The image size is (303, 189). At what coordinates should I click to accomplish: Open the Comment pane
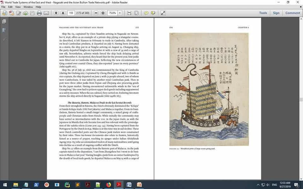pos(293,13)
